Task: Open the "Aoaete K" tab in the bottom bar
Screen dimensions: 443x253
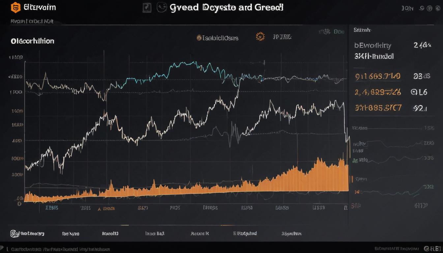Action: 200,234
